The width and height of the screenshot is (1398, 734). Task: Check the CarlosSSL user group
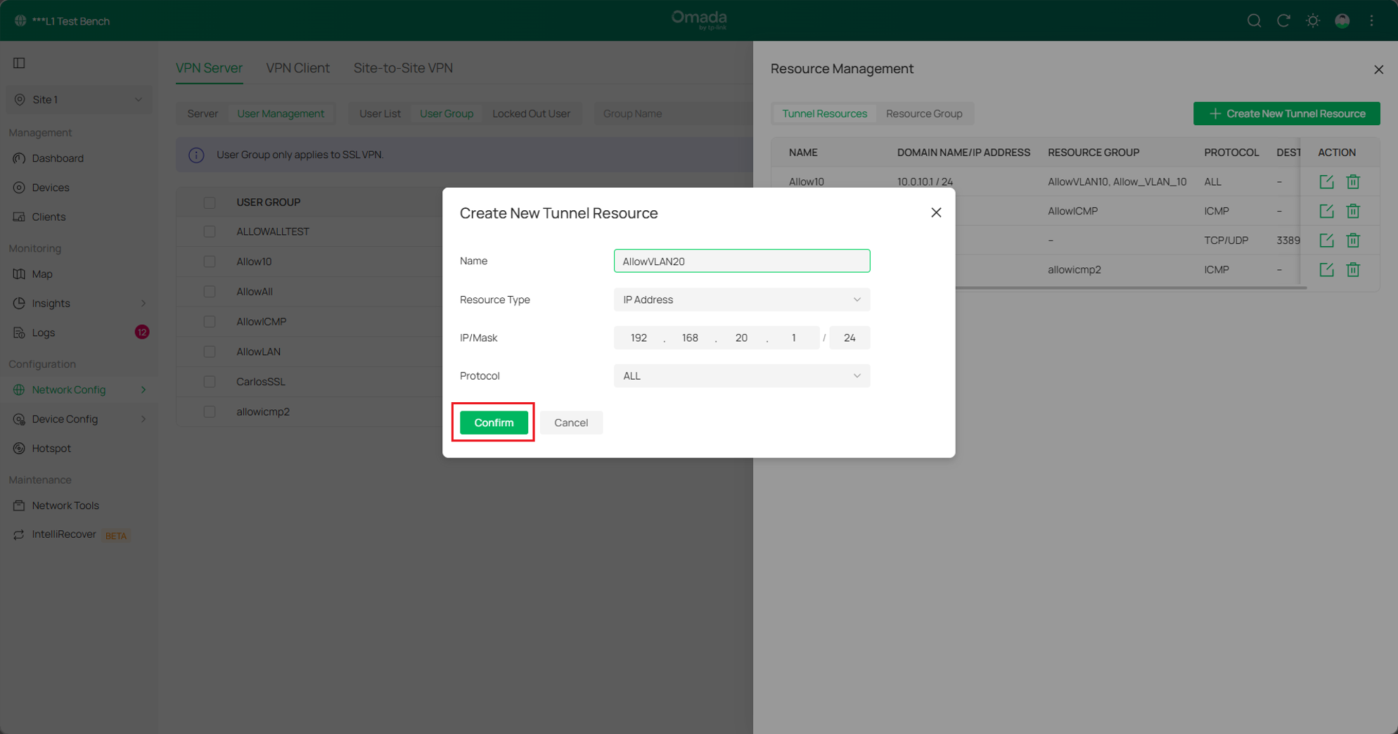pyautogui.click(x=210, y=382)
